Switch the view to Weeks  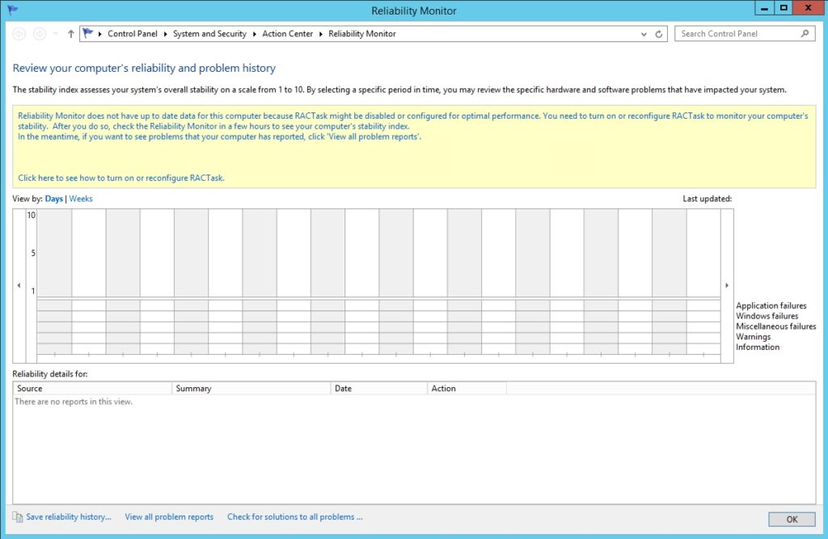[x=80, y=198]
